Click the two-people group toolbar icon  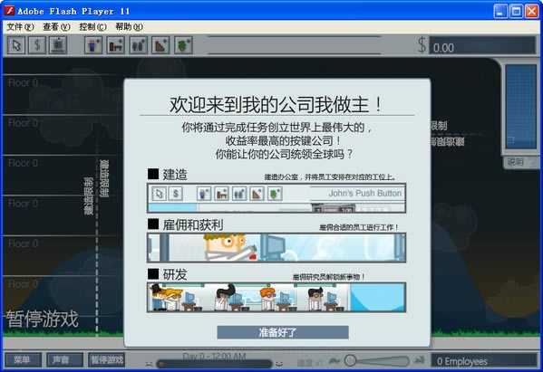(139, 45)
